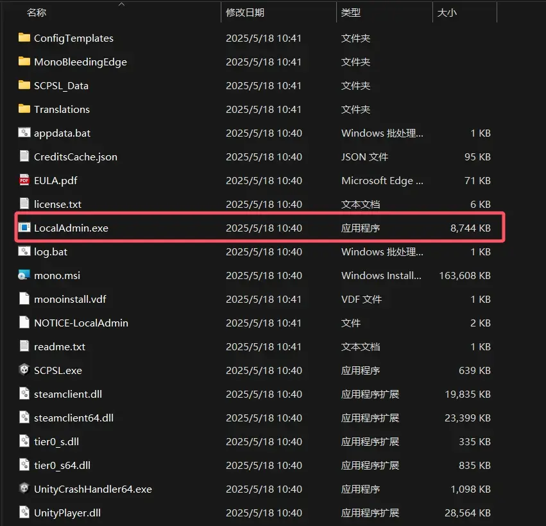Click the 95 KB size value
The image size is (546, 526).
point(477,157)
